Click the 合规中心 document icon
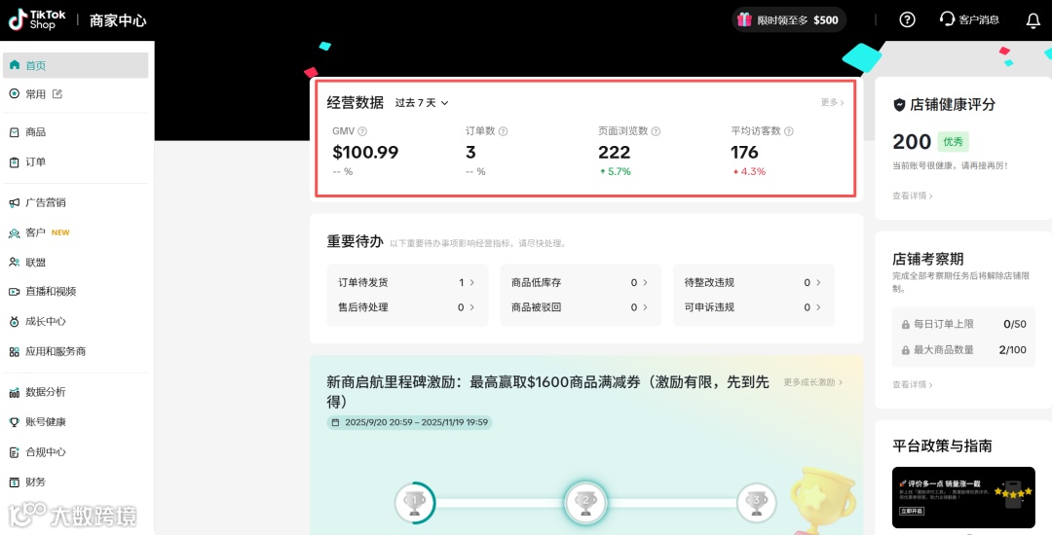The width and height of the screenshot is (1052, 535). pos(14,452)
